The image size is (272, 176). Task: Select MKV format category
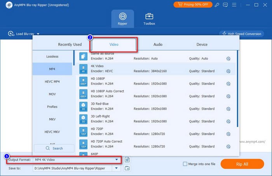point(52,119)
